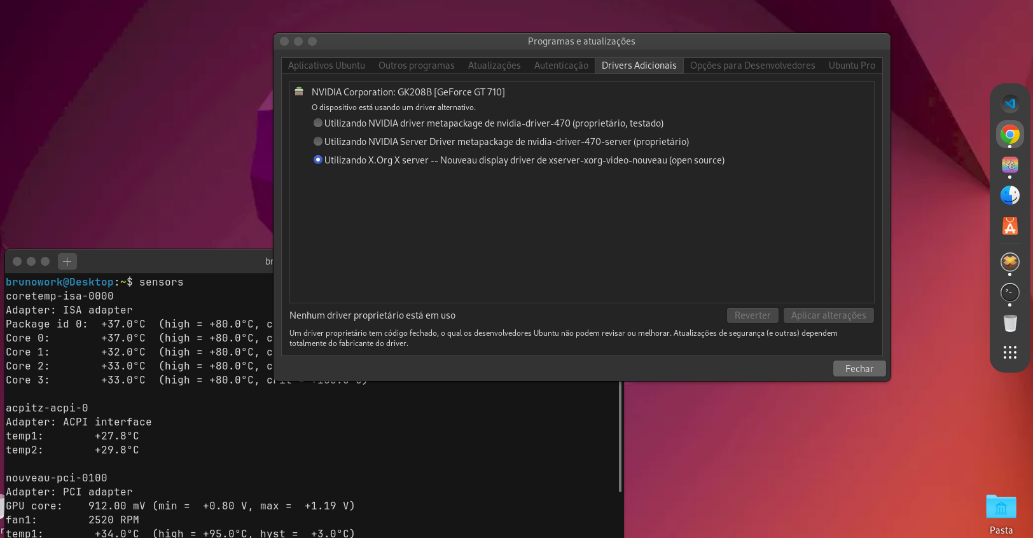Click the 'Adapter: ACPI interface' terminal line
This screenshot has height=538, width=1033.
(79, 422)
